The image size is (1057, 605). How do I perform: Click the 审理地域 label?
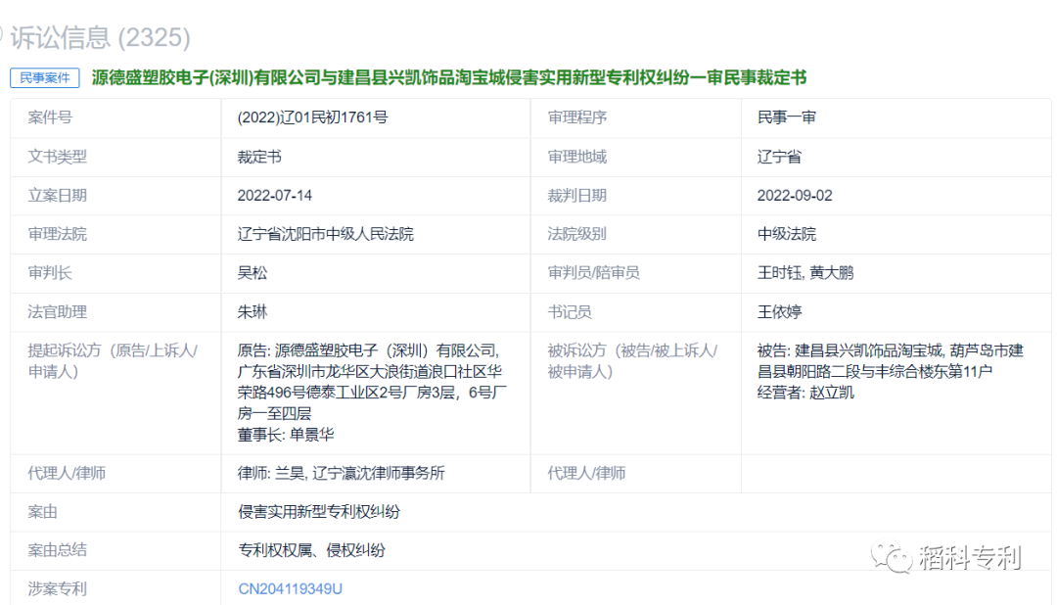577,157
